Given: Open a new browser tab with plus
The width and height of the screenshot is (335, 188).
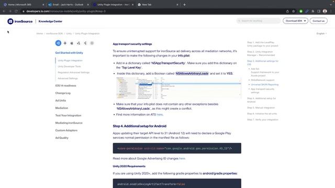Looking at the screenshot, I should 184,5.
